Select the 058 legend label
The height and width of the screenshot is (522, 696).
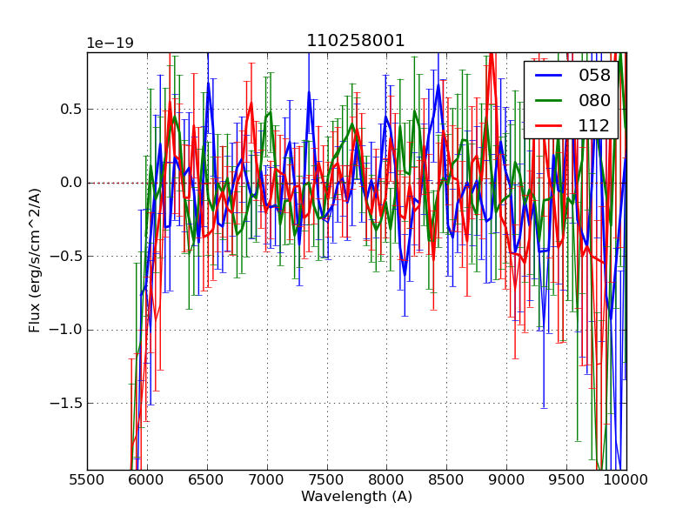coord(594,76)
